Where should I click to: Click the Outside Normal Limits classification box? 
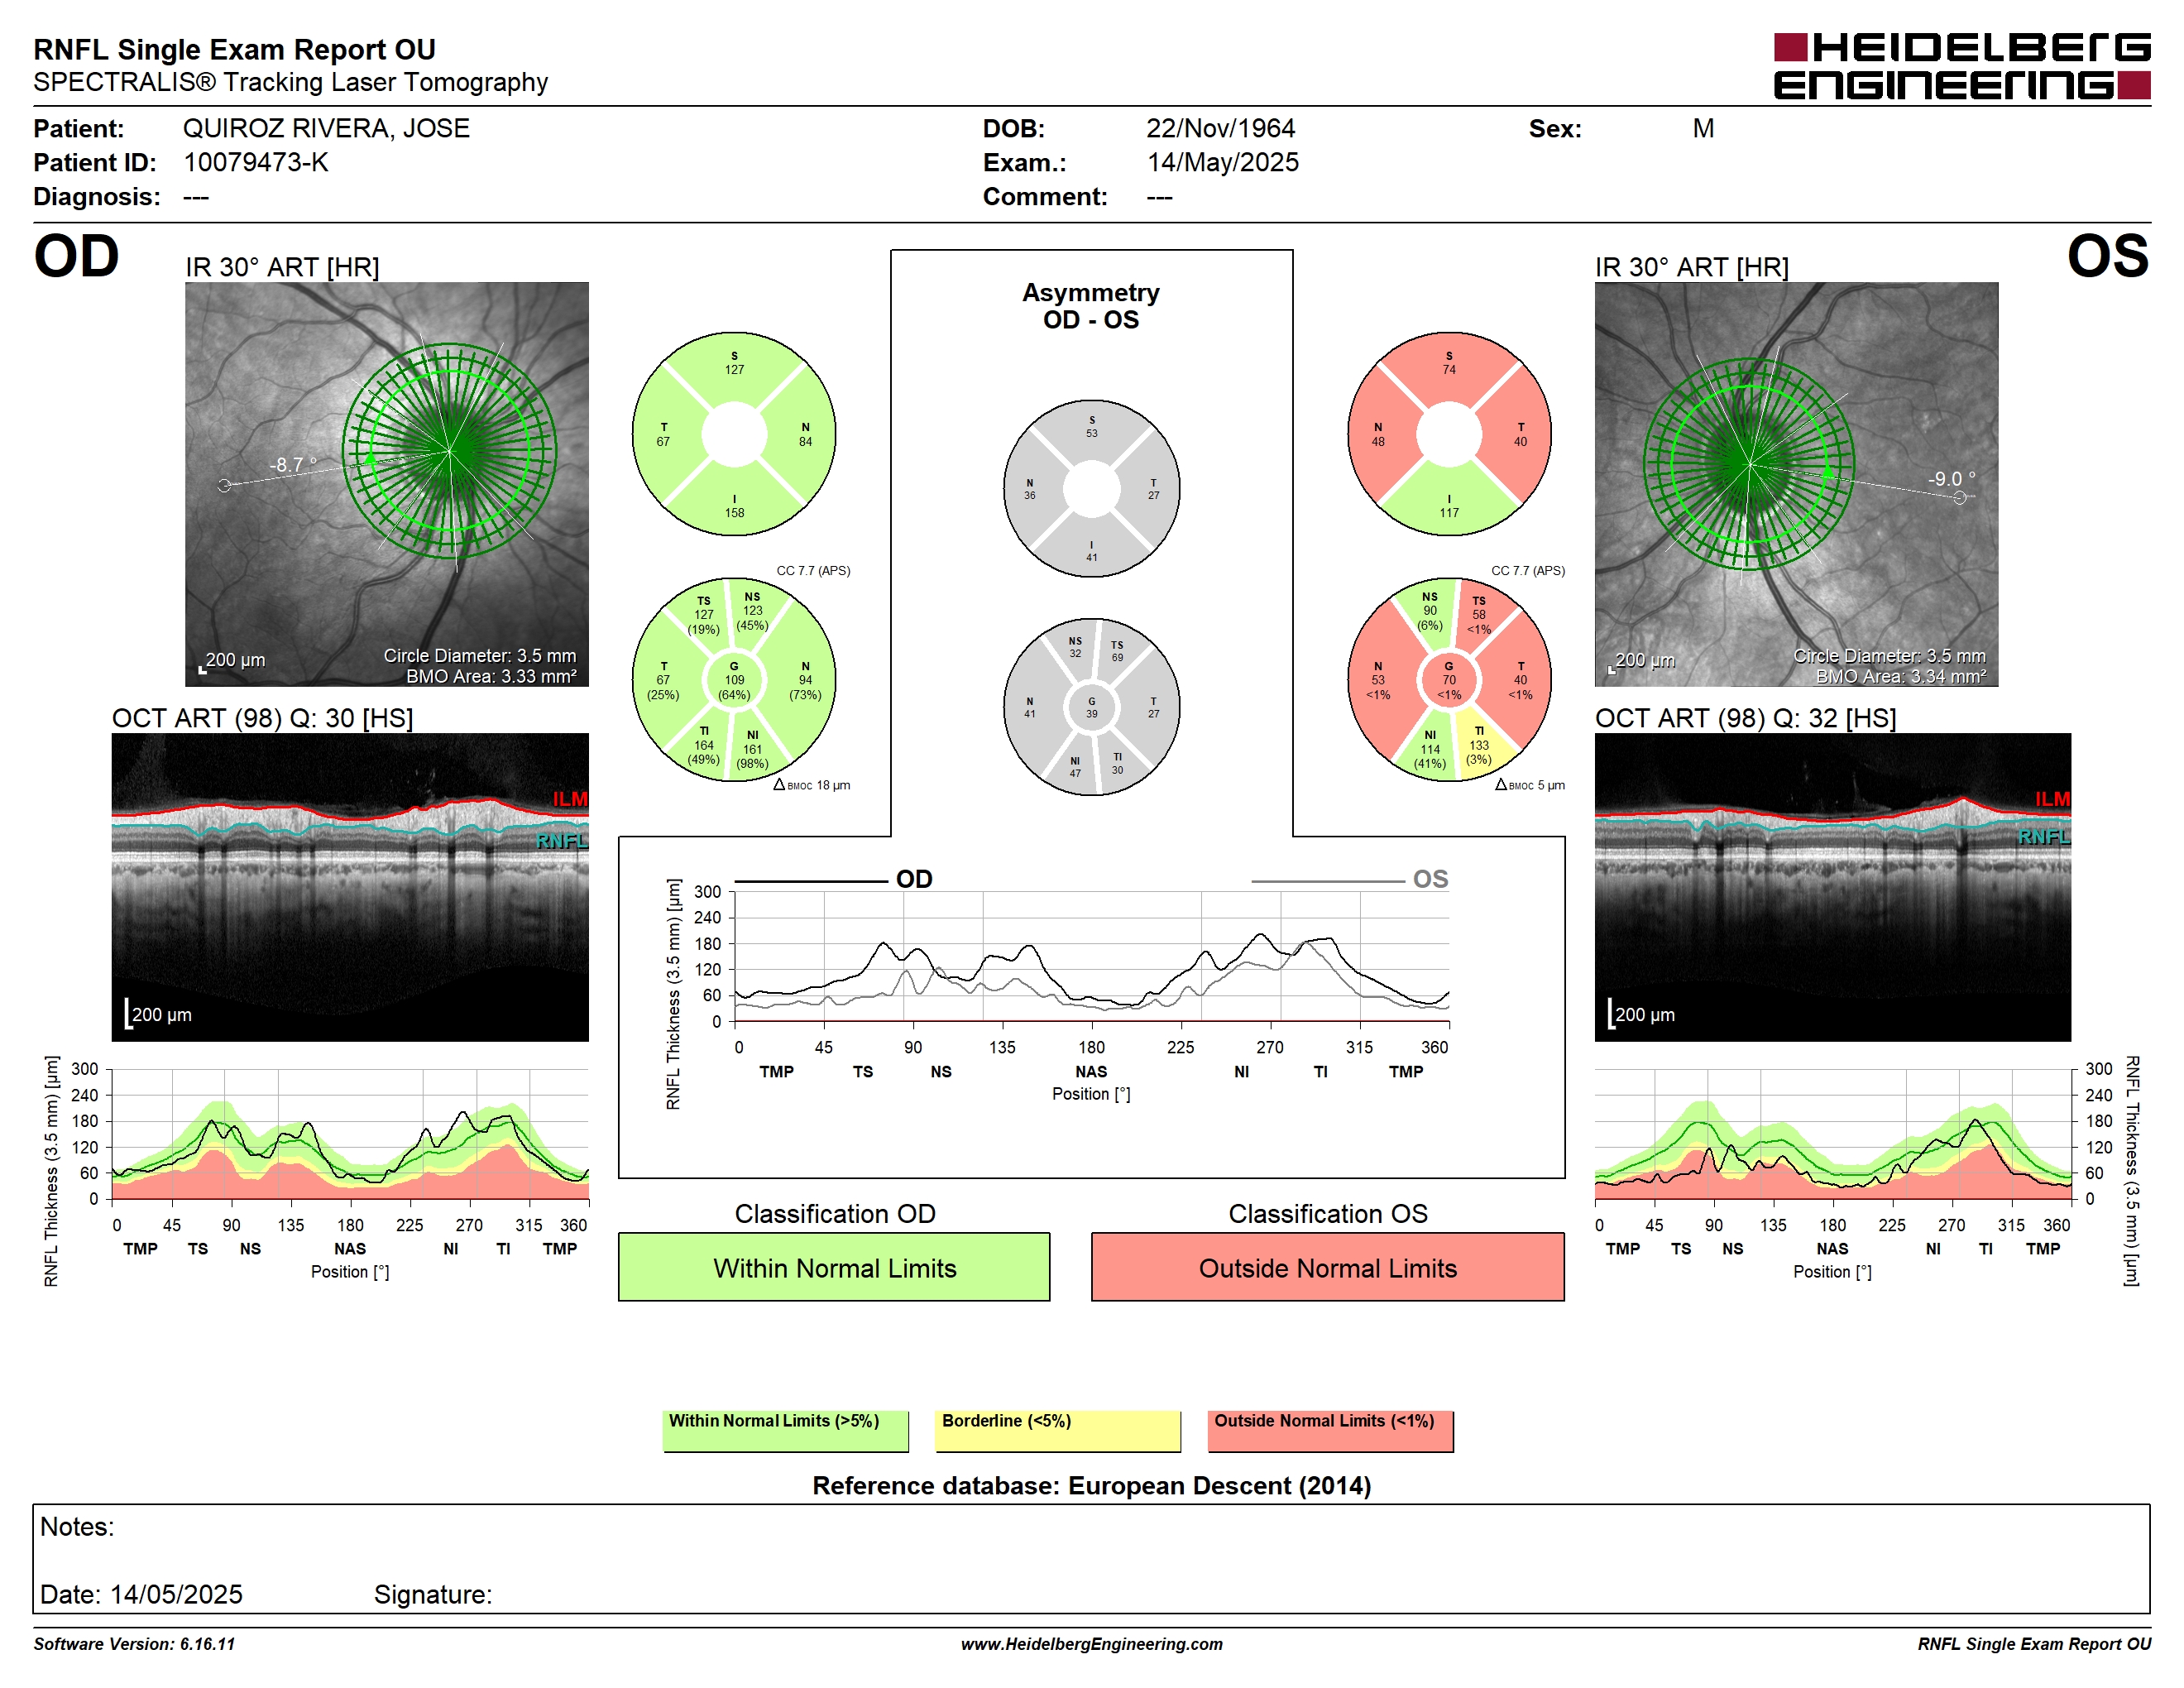(1327, 1267)
